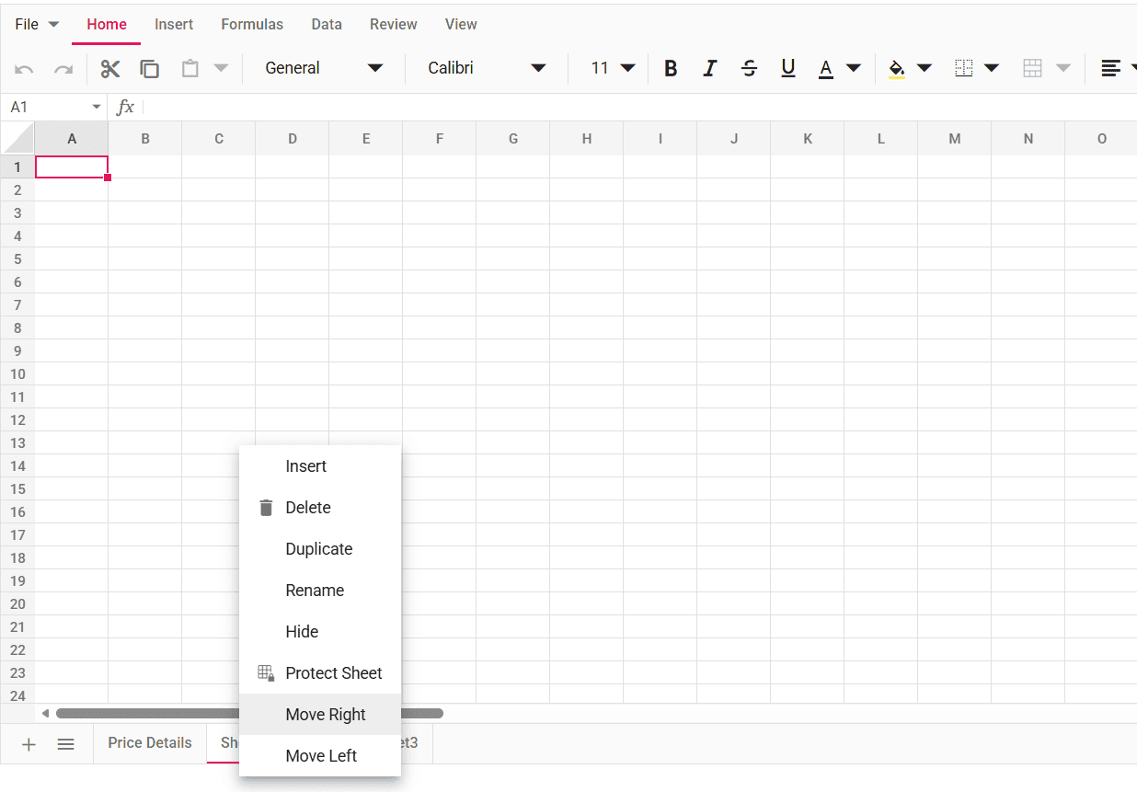Click the Protect Sheet lock grid icon

point(266,673)
